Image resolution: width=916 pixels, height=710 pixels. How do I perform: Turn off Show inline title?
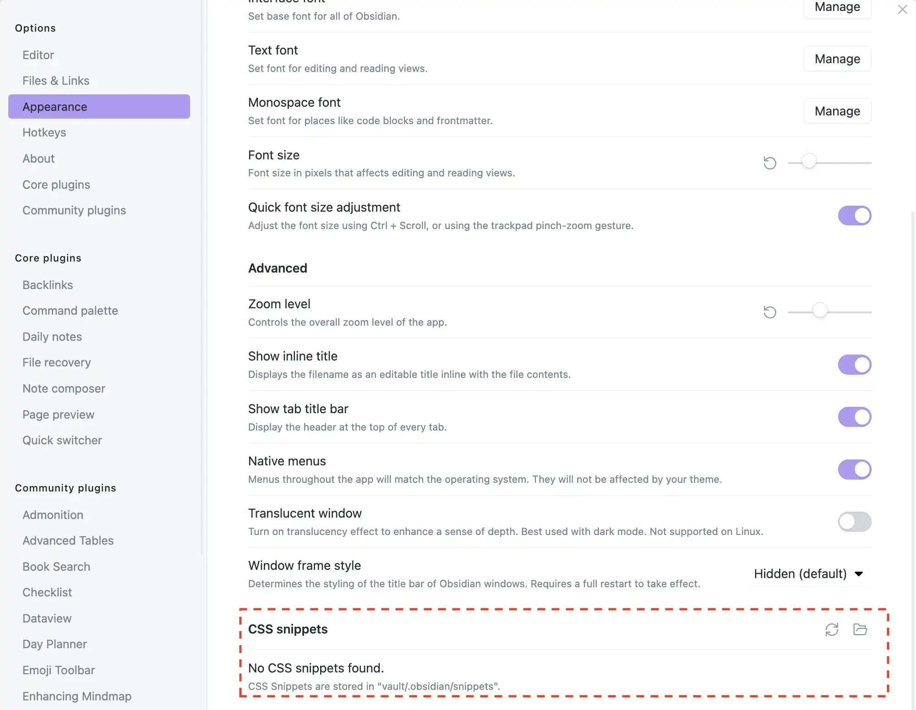(x=854, y=365)
